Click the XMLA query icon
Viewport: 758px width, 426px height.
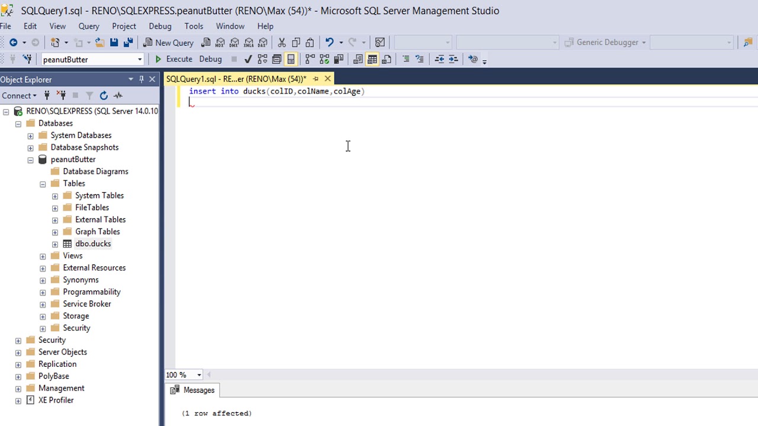click(x=249, y=42)
